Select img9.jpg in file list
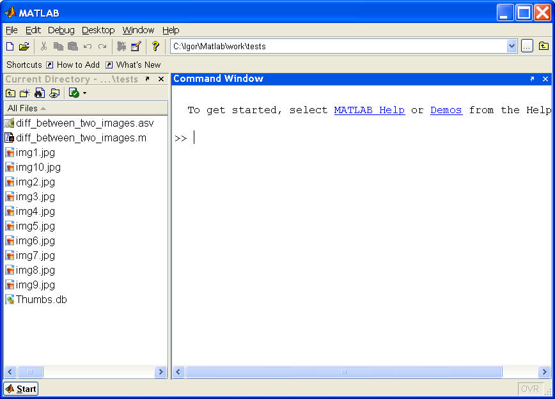 (x=35, y=285)
